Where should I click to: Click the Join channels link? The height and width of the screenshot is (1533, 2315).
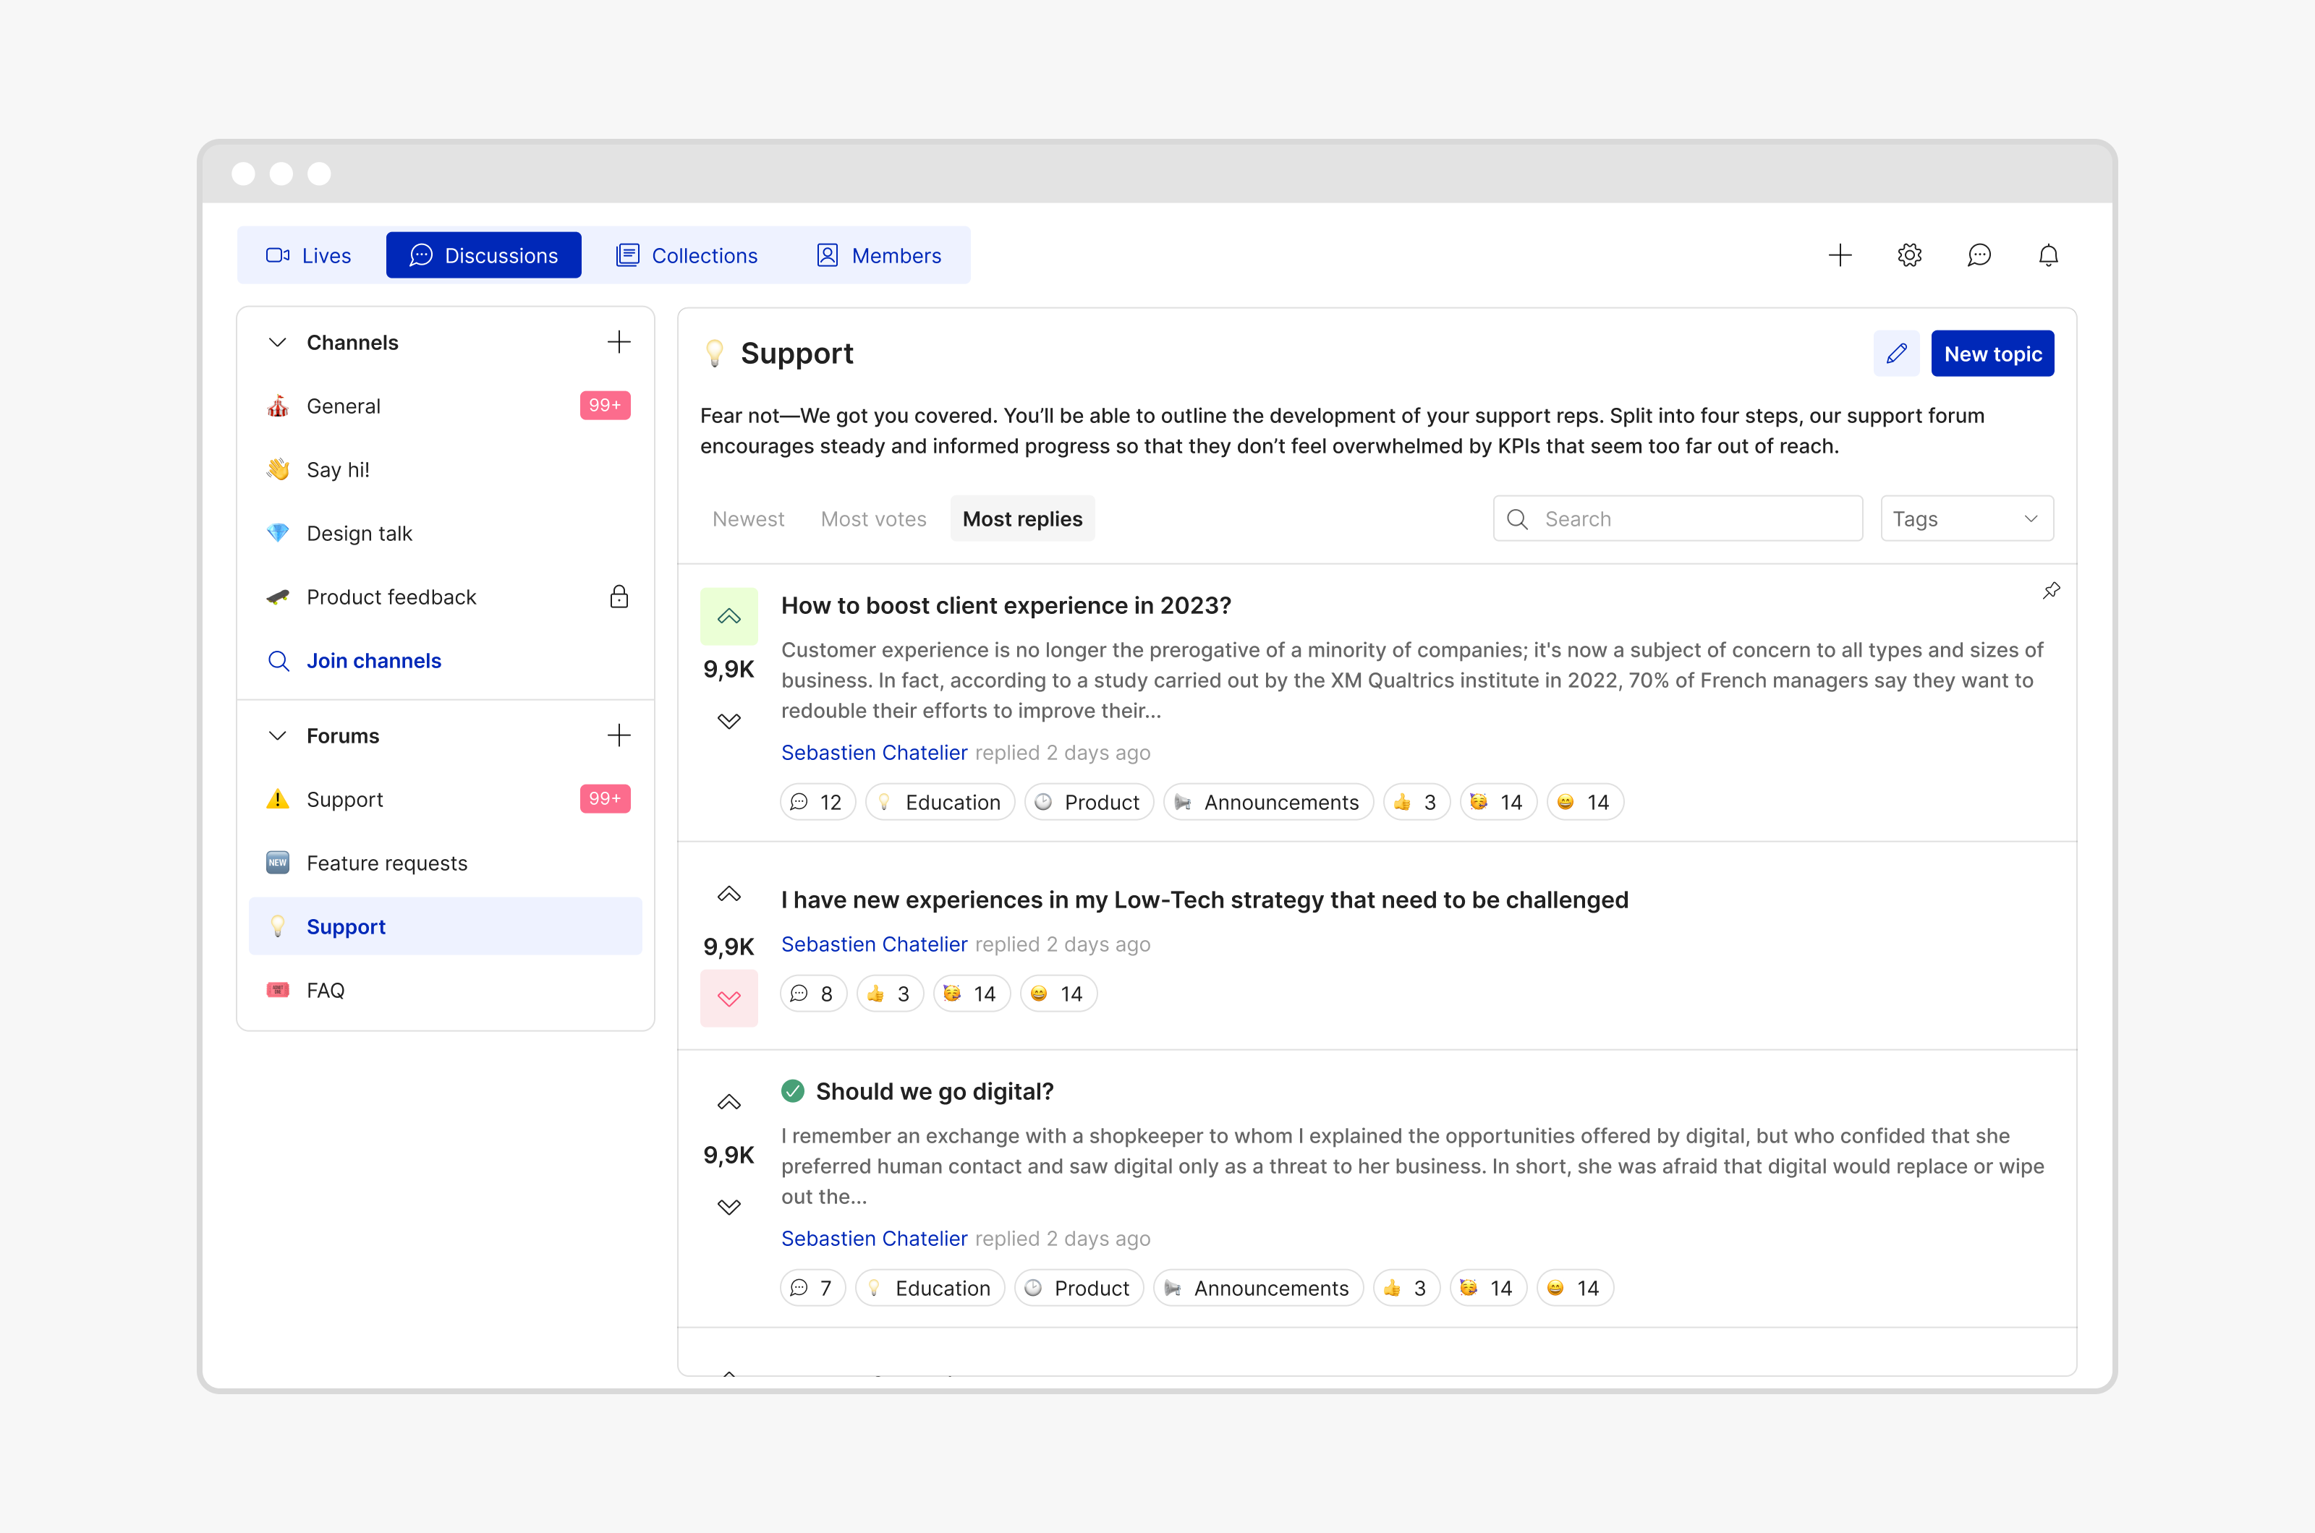pos(373,661)
